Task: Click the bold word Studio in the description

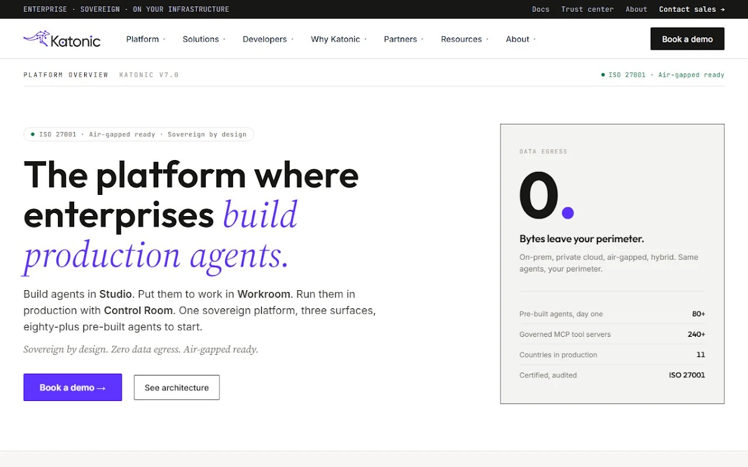Action: point(115,294)
